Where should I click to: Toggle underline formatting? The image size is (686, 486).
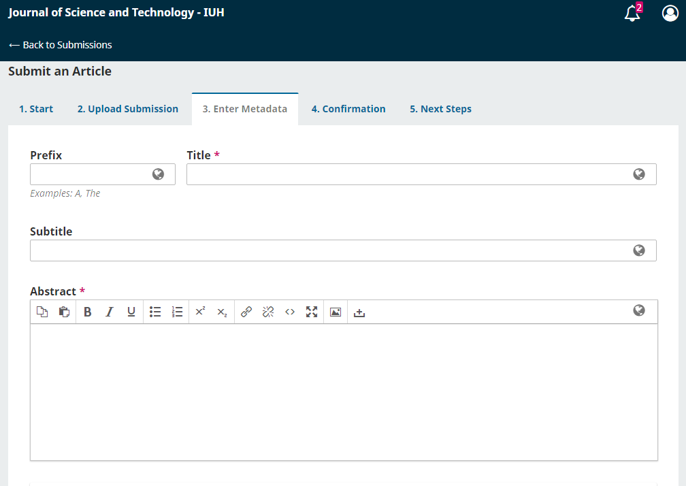click(131, 312)
